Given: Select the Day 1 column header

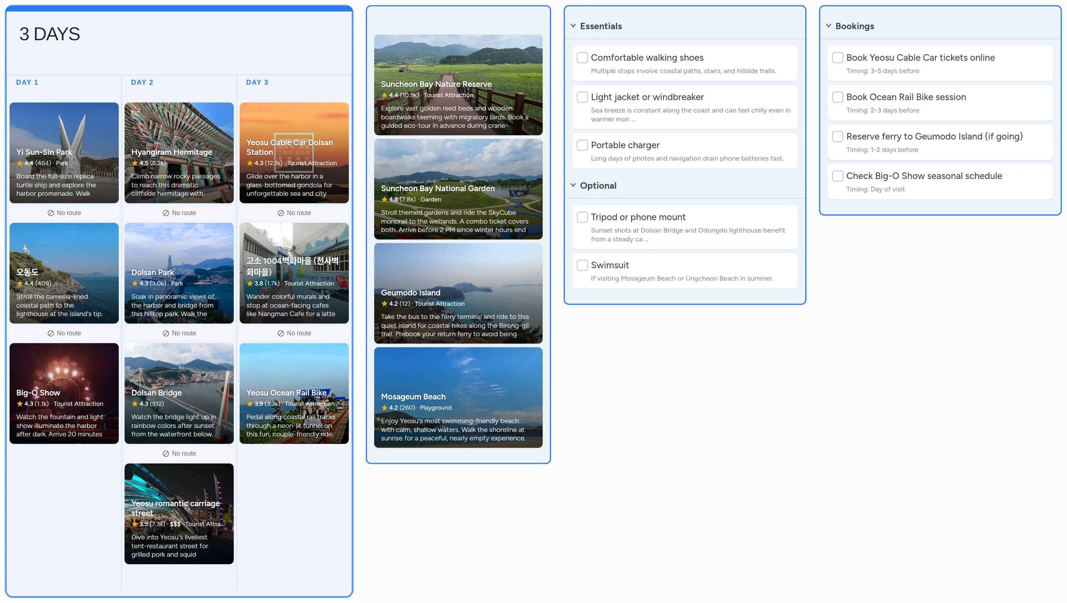Looking at the screenshot, I should (27, 82).
